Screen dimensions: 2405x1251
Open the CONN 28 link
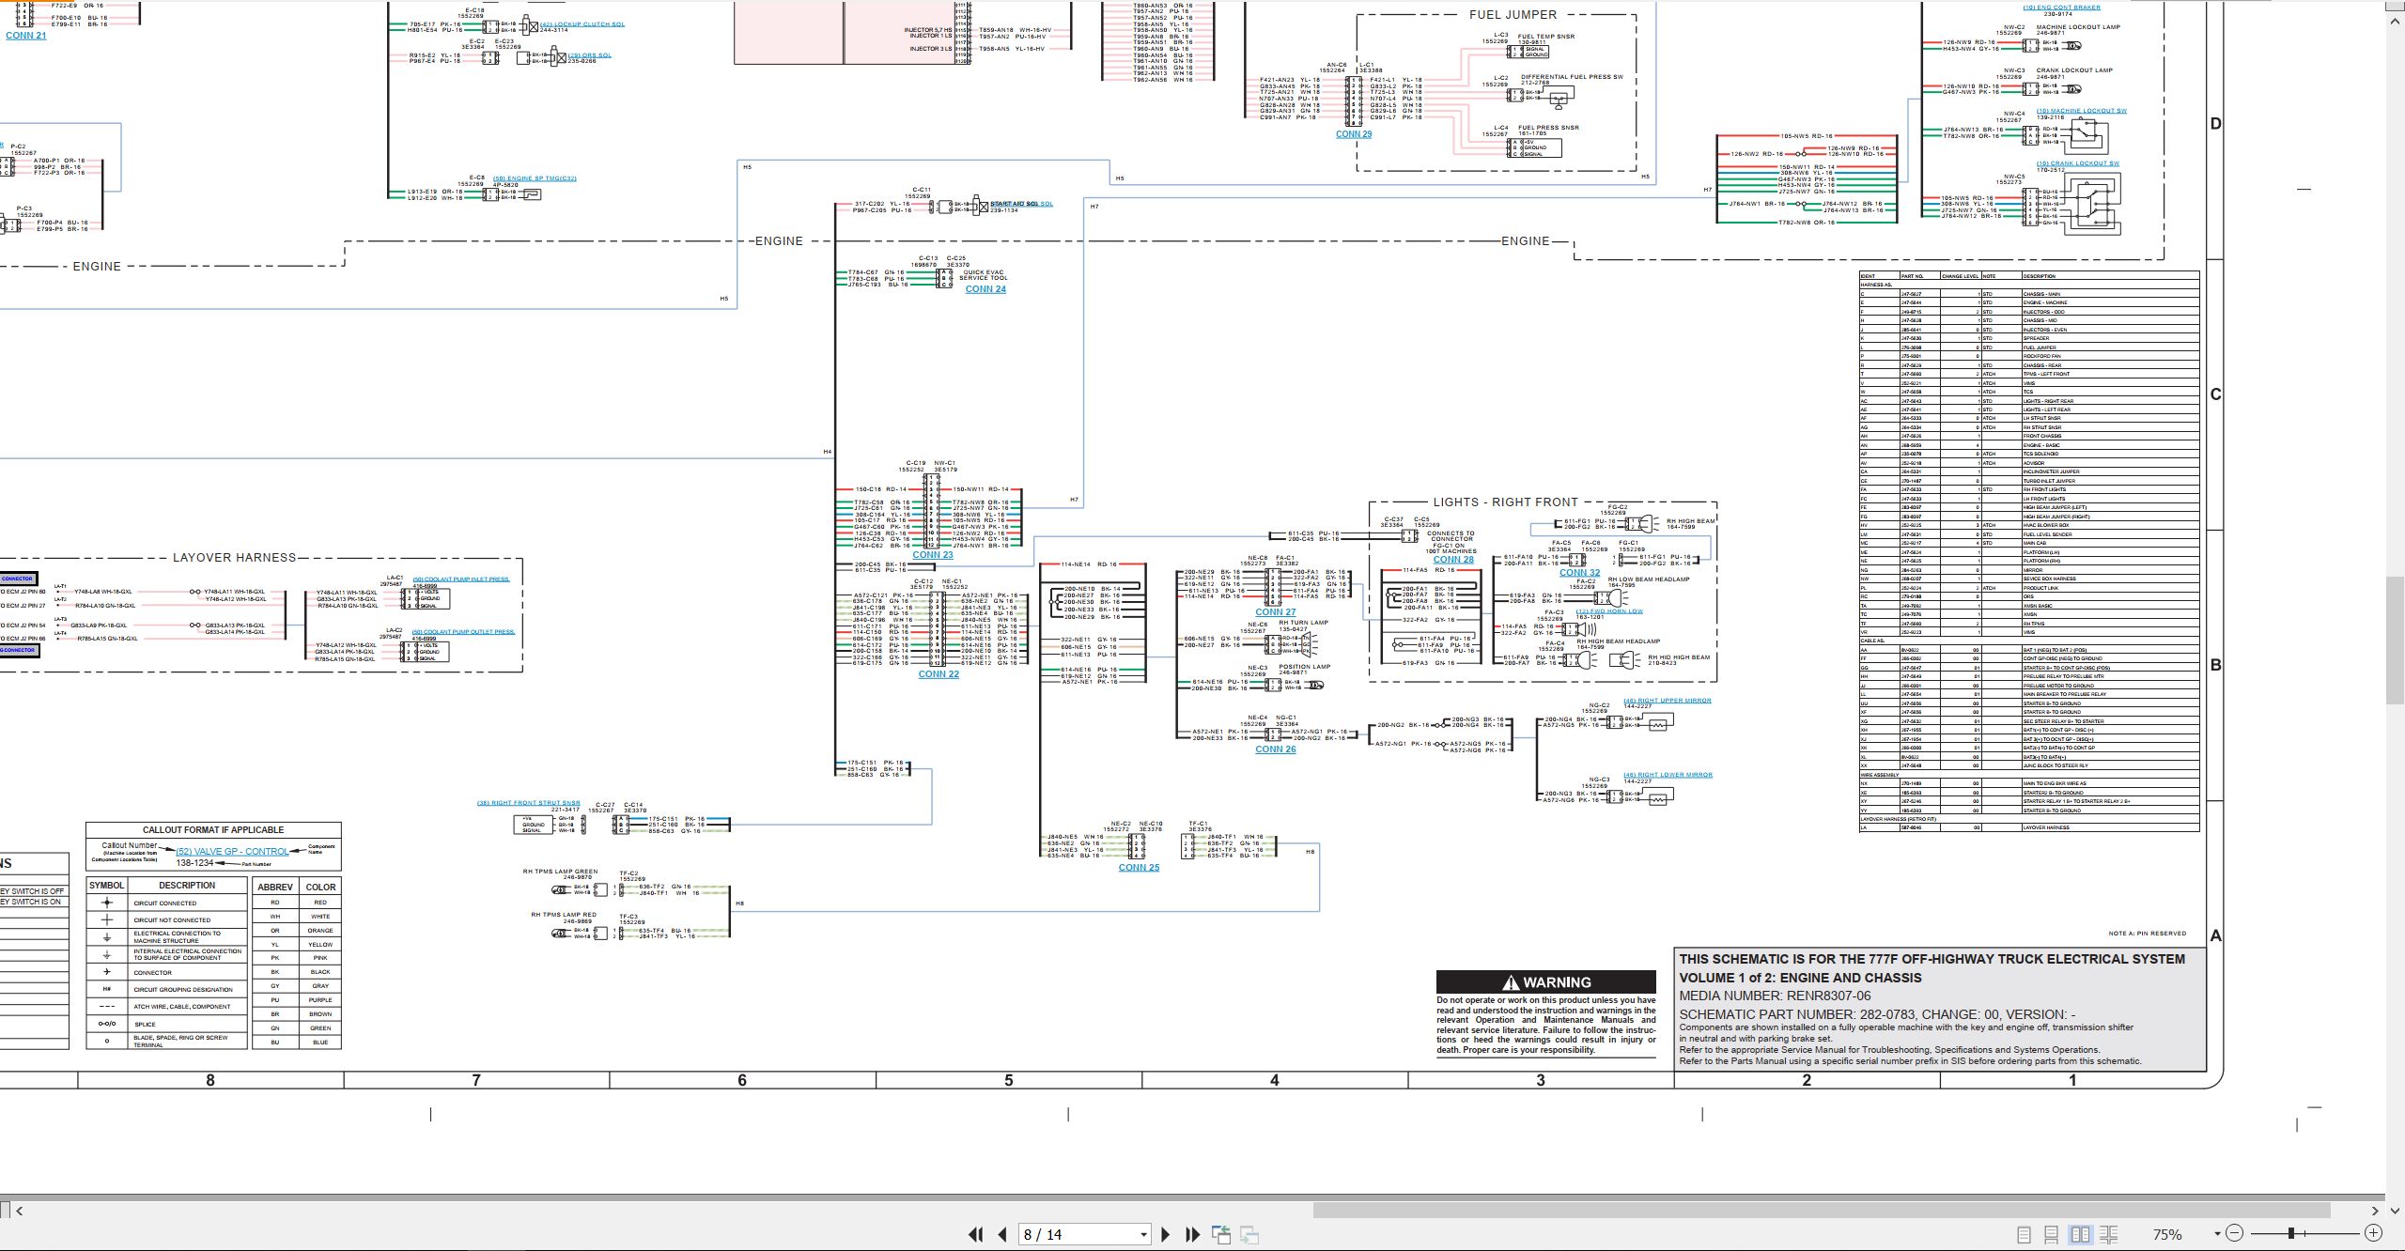coord(1453,560)
